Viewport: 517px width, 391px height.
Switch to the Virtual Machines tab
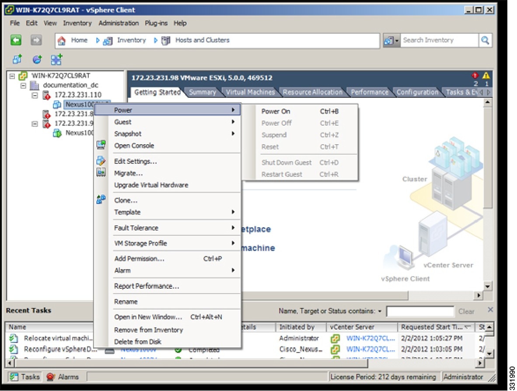250,92
